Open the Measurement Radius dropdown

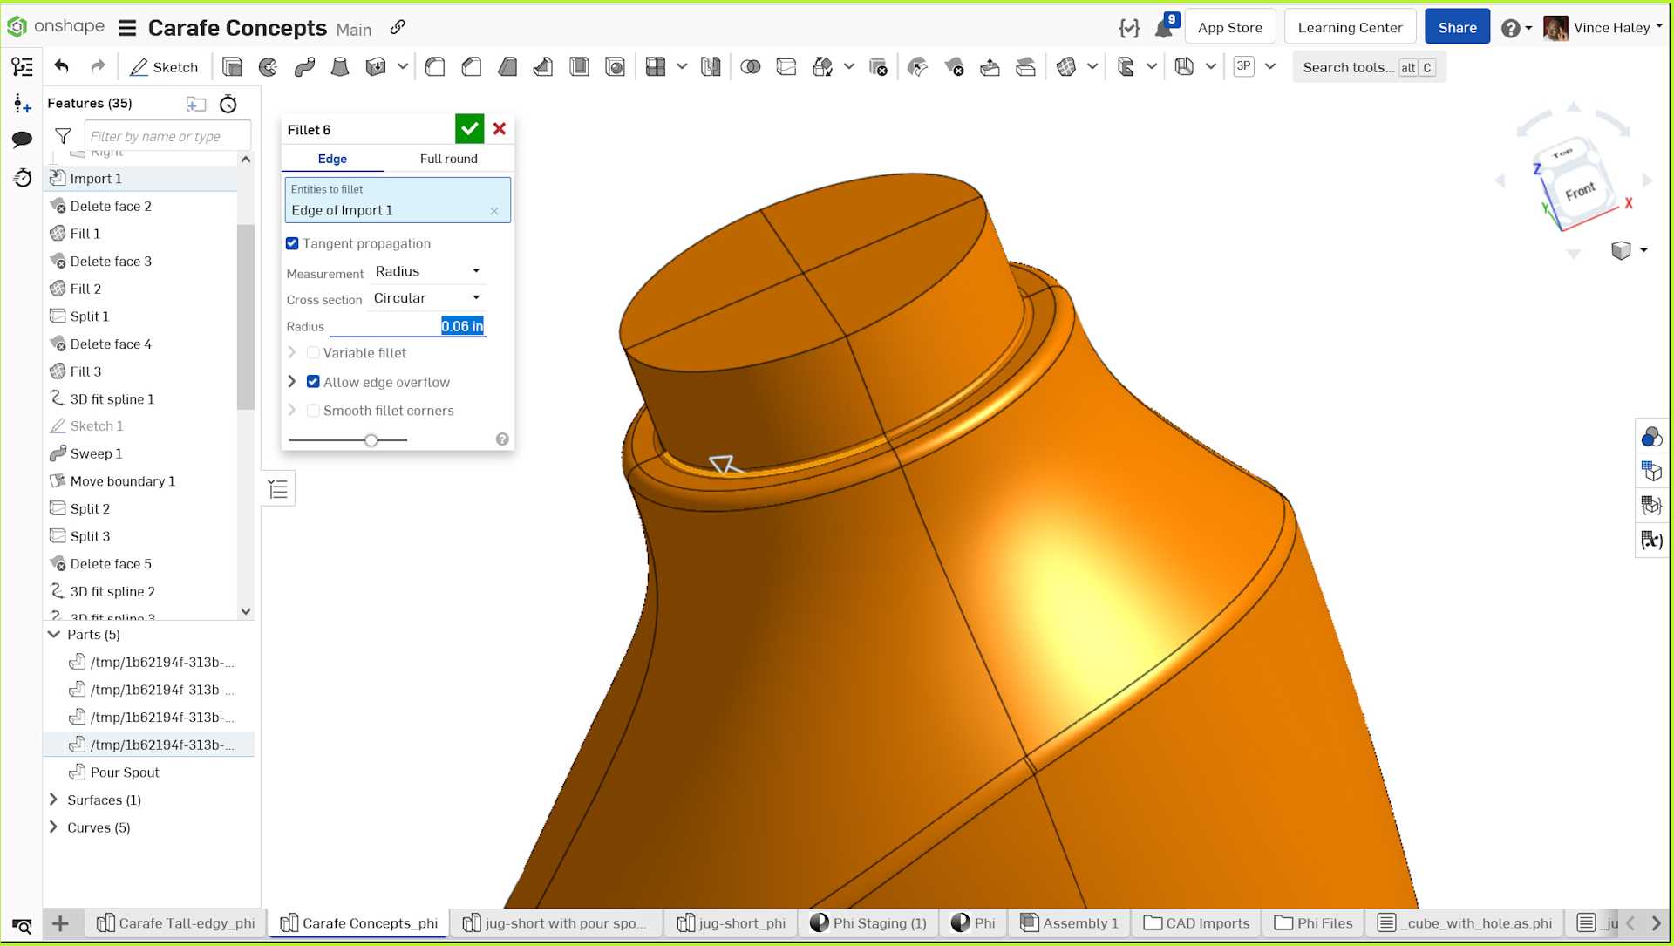[x=427, y=271]
